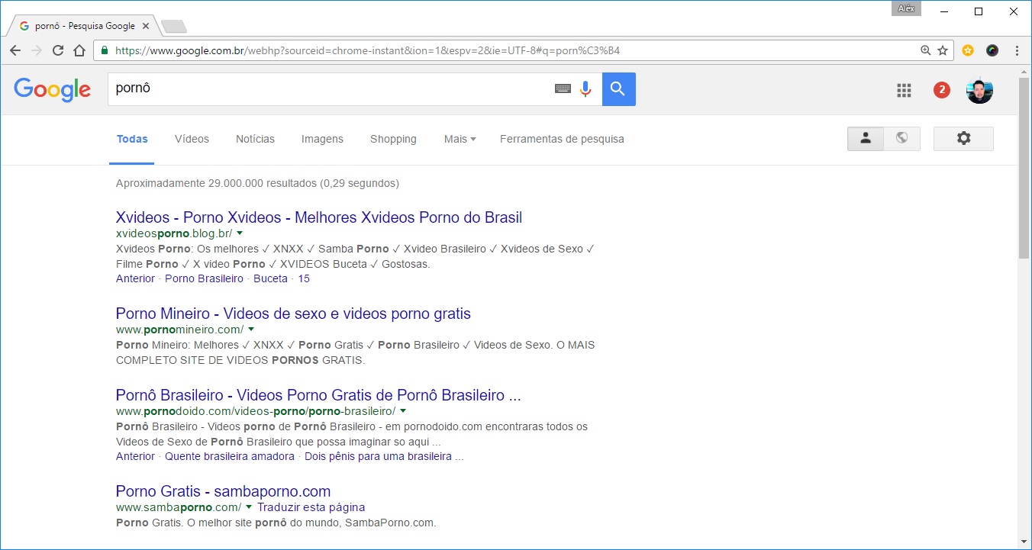Open search settings gear button

963,138
